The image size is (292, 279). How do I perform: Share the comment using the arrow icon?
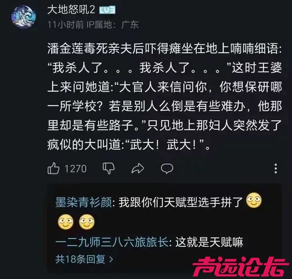tap(138, 168)
